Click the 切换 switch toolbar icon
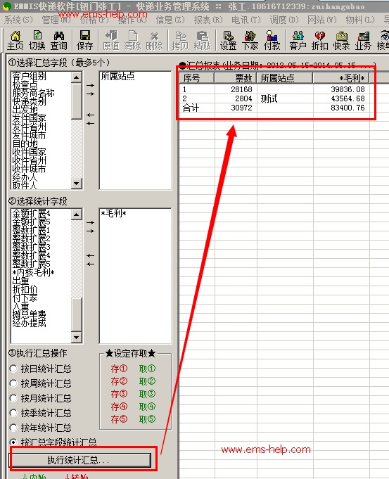 click(x=37, y=40)
